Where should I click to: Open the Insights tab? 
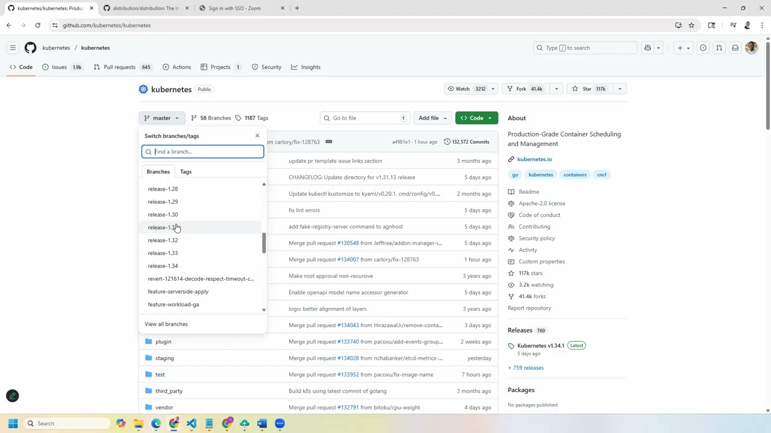[306, 67]
